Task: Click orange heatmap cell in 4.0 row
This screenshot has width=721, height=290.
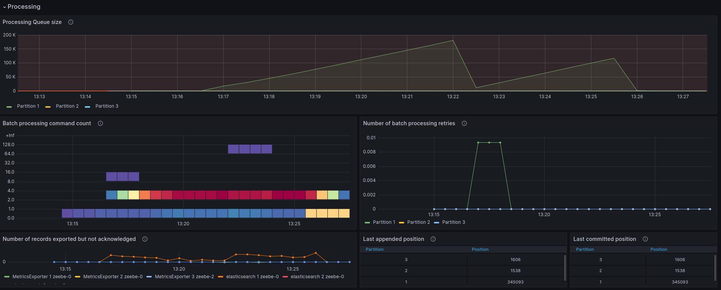Action: pos(145,195)
